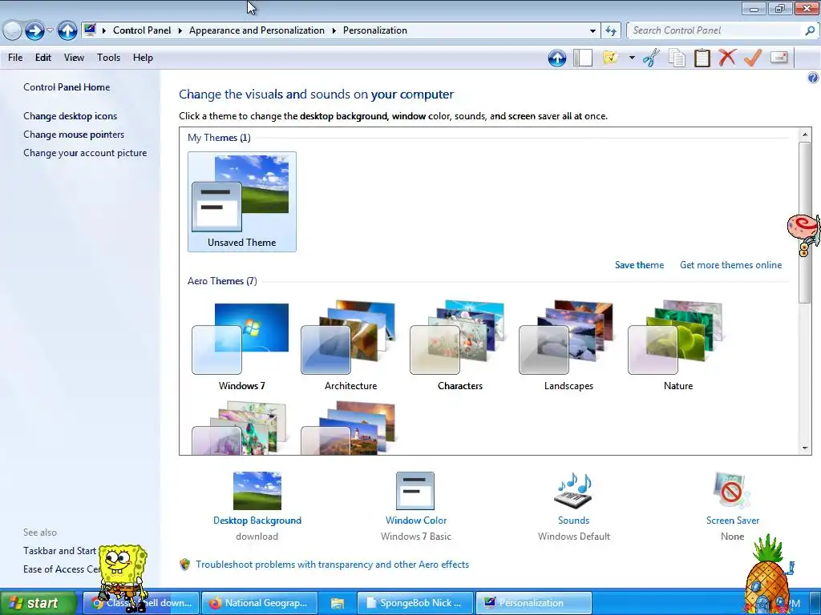The image size is (821, 615).
Task: Click the Email envelope toolbar icon
Action: (x=779, y=57)
